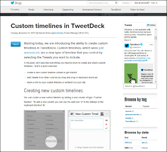Screen dimensions: 167x152
Task: Click the Twitter bird on the Follow button
Action: pos(148,25)
